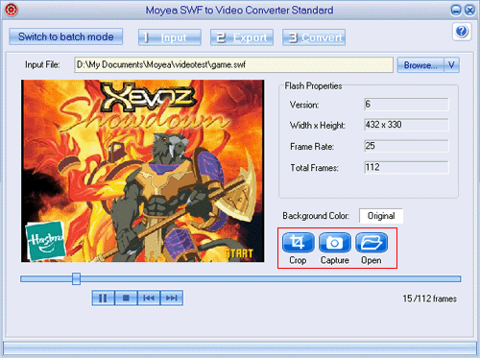Click the frame position slider handle
Image resolution: width=480 pixels, height=358 pixels.
(x=76, y=278)
